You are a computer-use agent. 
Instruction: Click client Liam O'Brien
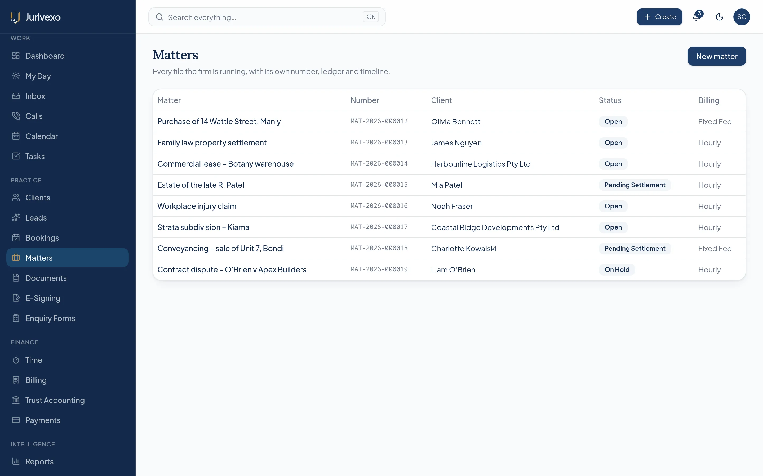[453, 269]
